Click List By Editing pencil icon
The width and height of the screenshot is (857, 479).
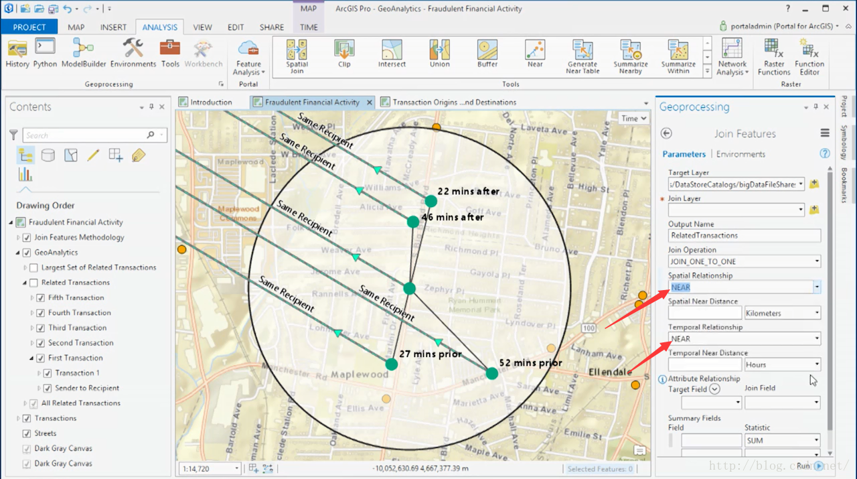click(93, 155)
